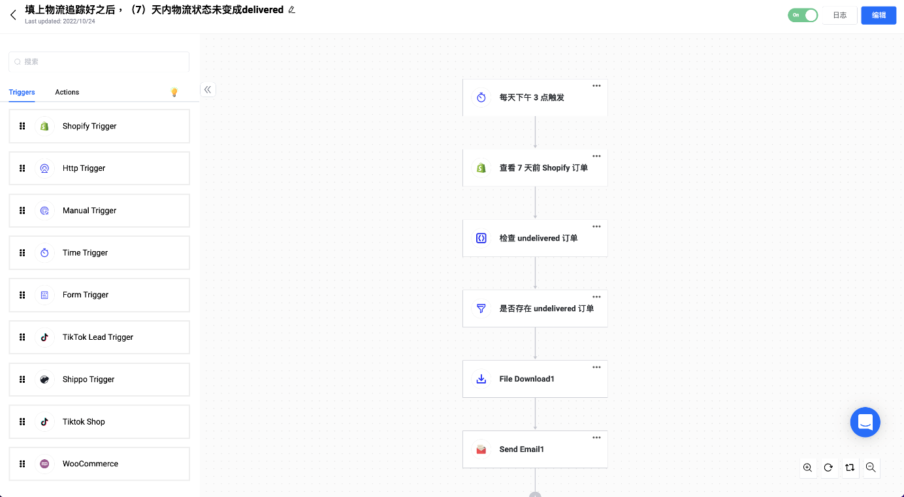Click the lightbulb tips icon
The height and width of the screenshot is (497, 904).
point(174,92)
